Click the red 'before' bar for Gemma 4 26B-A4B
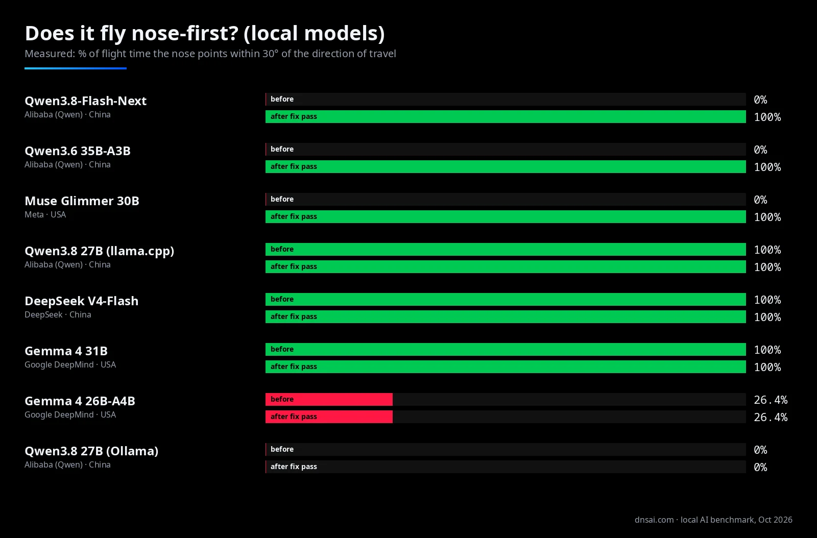Viewport: 817px width, 538px height. pos(329,399)
